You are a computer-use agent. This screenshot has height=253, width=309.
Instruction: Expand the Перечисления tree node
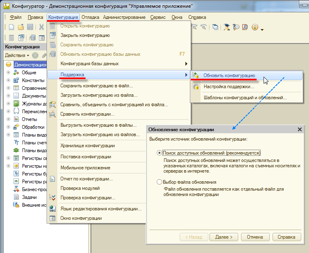(x=8, y=112)
